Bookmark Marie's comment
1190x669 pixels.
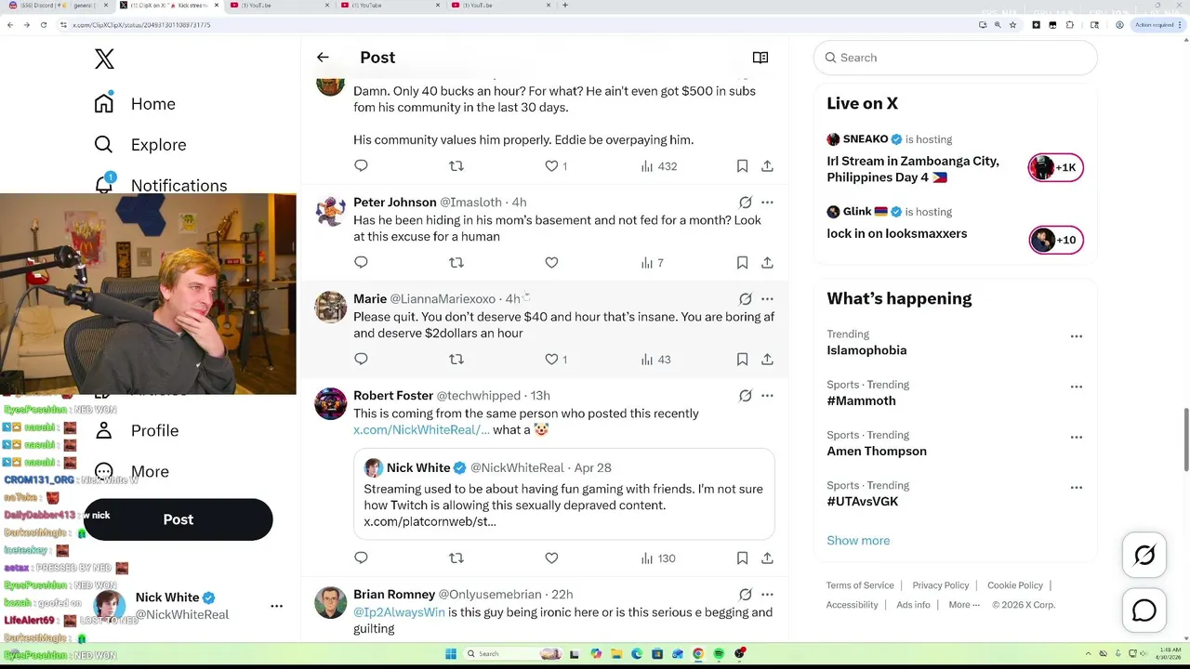pyautogui.click(x=742, y=360)
